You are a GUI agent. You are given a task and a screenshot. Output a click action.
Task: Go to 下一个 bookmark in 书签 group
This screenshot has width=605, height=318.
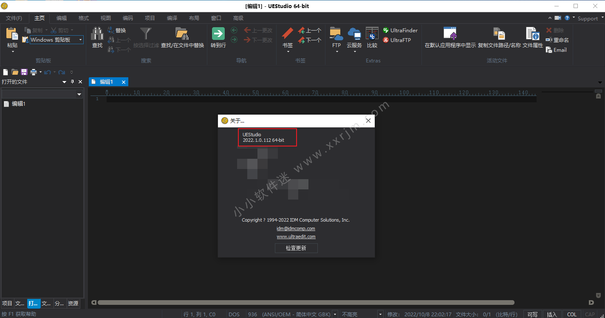pos(309,40)
